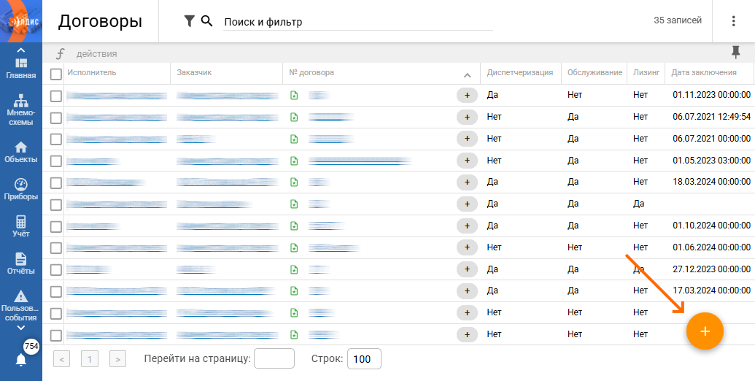This screenshot has width=755, height=381.
Task: Open Мнемосхемы in the sidebar
Action: pos(20,110)
